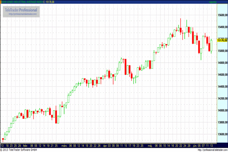Click the highlighted 15176,08 price tag
The height and width of the screenshot is (152, 228).
coord(220,40)
